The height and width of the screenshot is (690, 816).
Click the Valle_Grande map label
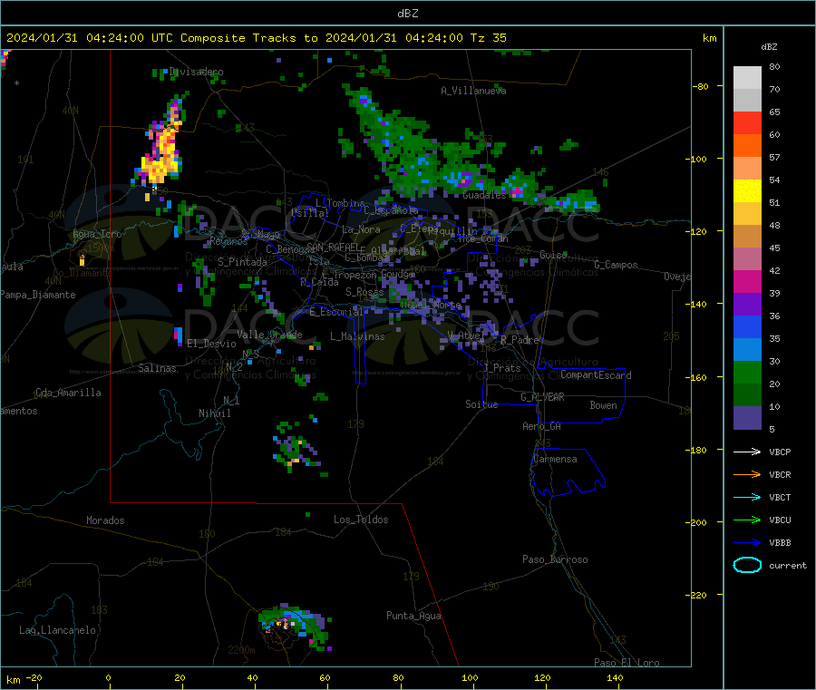tap(269, 335)
